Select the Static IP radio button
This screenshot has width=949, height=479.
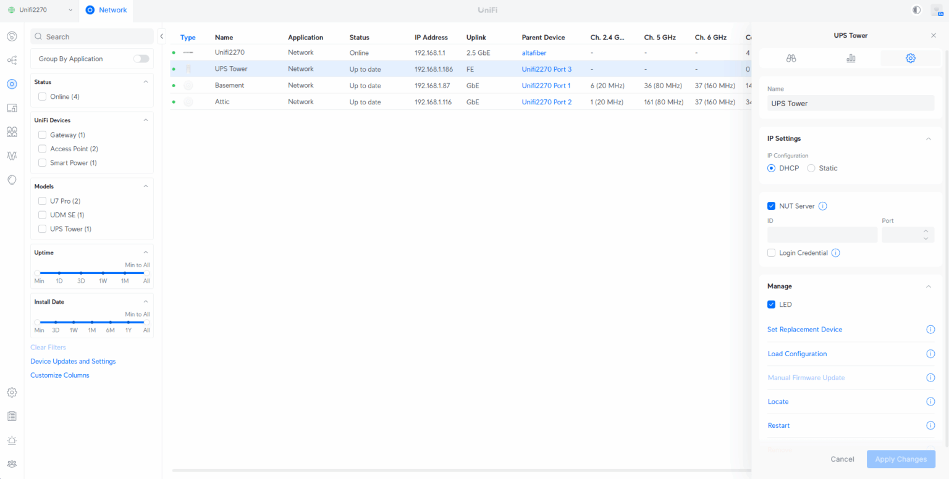click(811, 168)
